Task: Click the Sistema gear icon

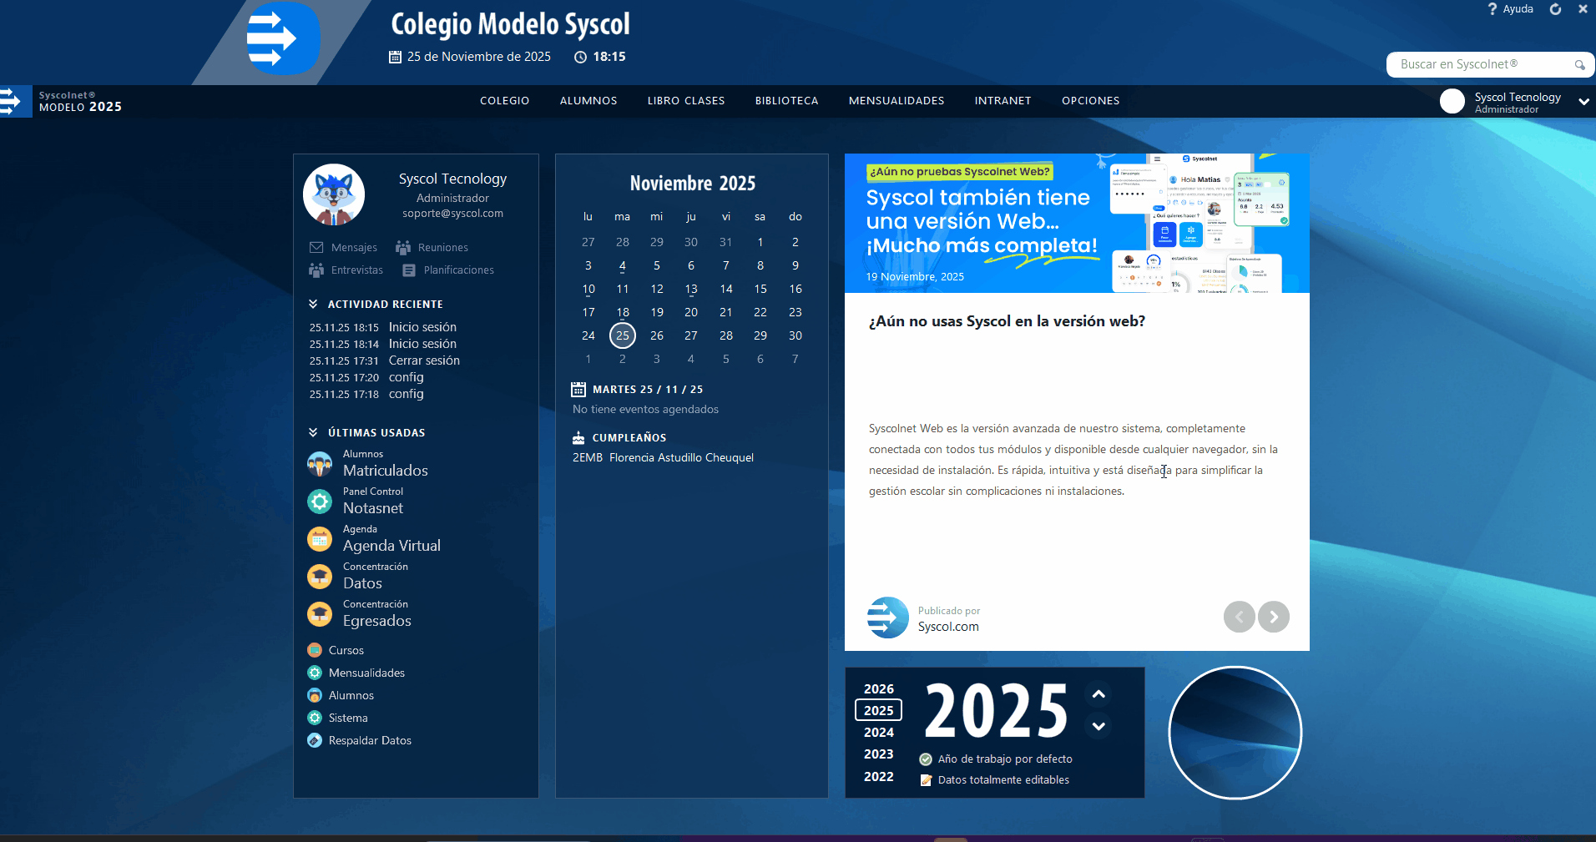Action: pyautogui.click(x=315, y=718)
